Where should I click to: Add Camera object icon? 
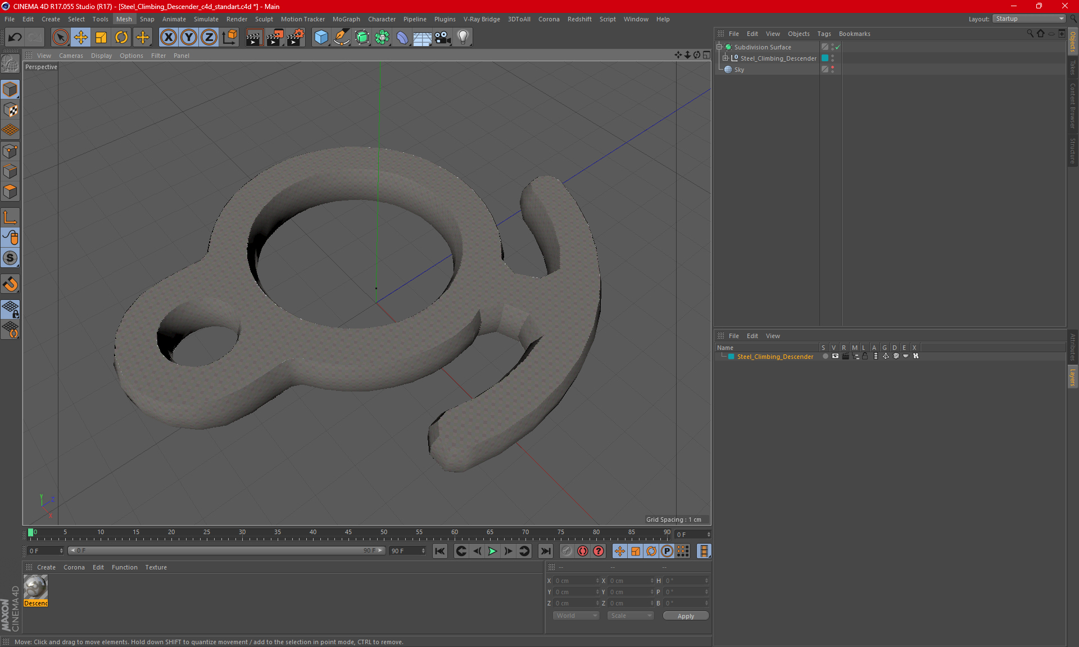pos(443,38)
